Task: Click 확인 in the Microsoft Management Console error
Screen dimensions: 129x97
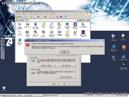Action: (64, 52)
